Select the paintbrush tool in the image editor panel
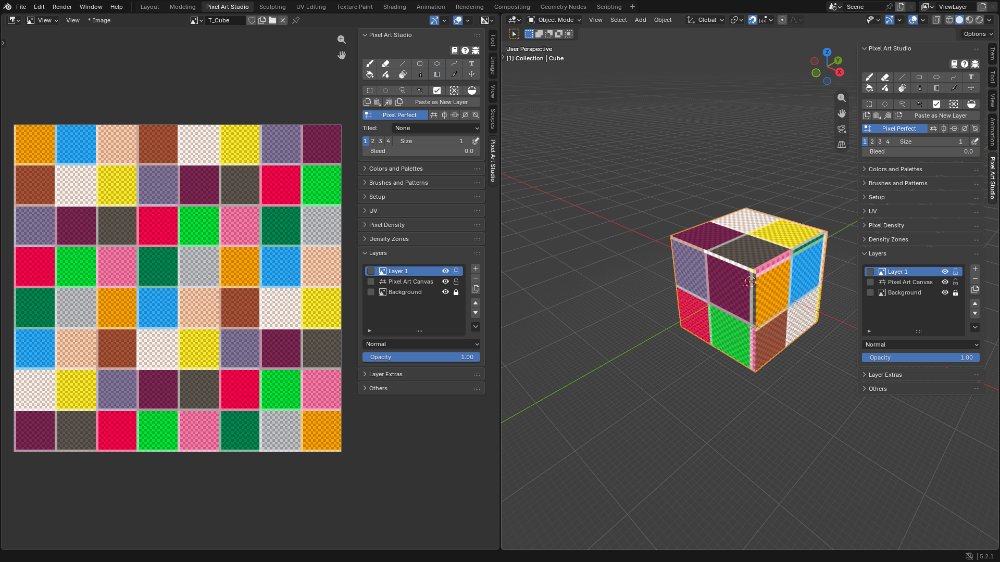1000x562 pixels. 370,63
